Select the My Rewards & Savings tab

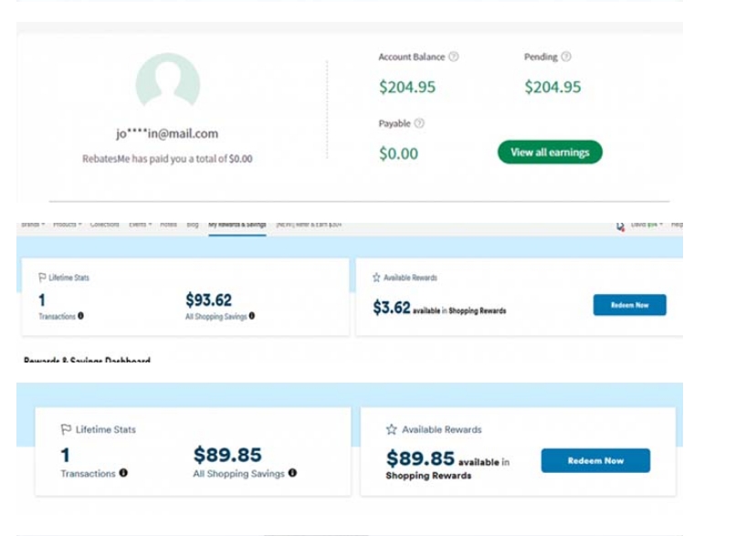(x=237, y=224)
